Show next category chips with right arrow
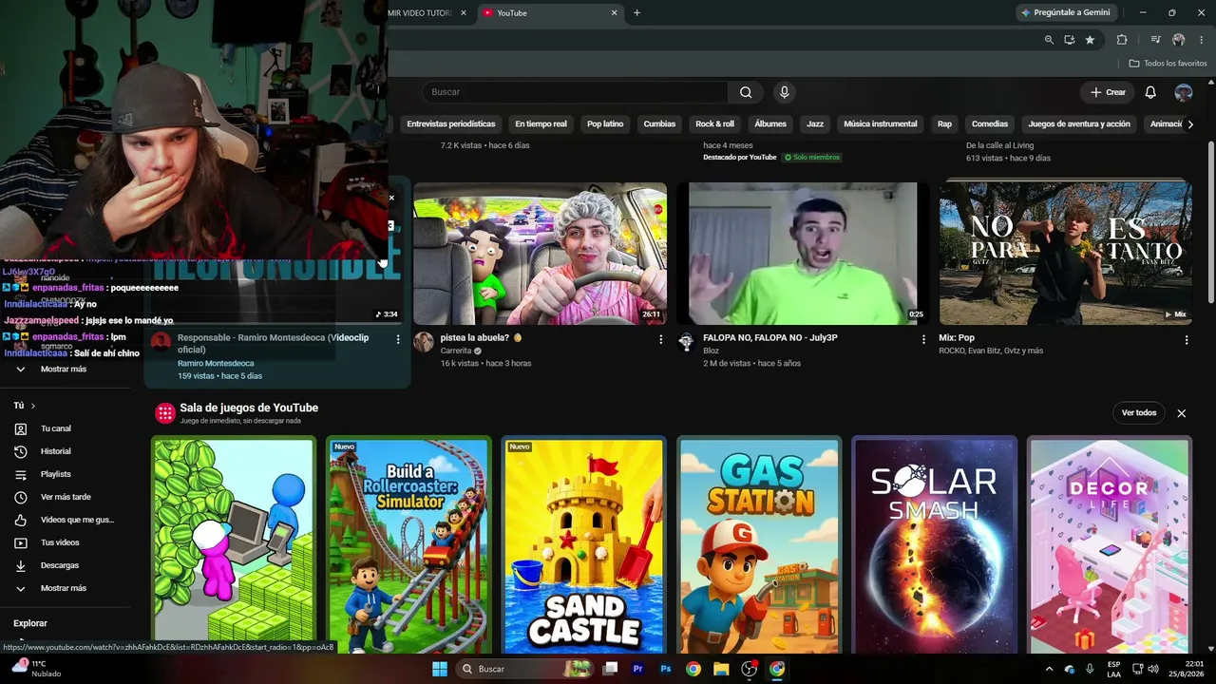Screen dimensions: 1216x684 [x=1191, y=124]
